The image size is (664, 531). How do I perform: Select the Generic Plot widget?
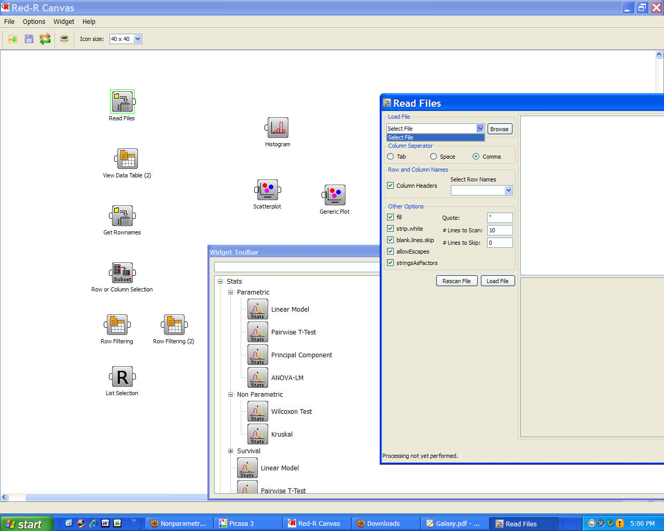click(x=335, y=195)
